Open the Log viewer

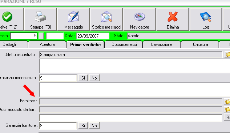(206, 19)
